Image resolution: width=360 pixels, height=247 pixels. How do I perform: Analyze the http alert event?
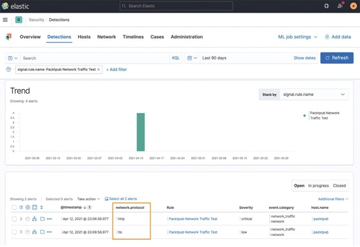click(x=35, y=219)
